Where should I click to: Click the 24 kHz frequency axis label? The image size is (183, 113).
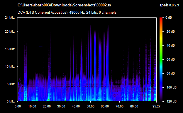pos(10,17)
